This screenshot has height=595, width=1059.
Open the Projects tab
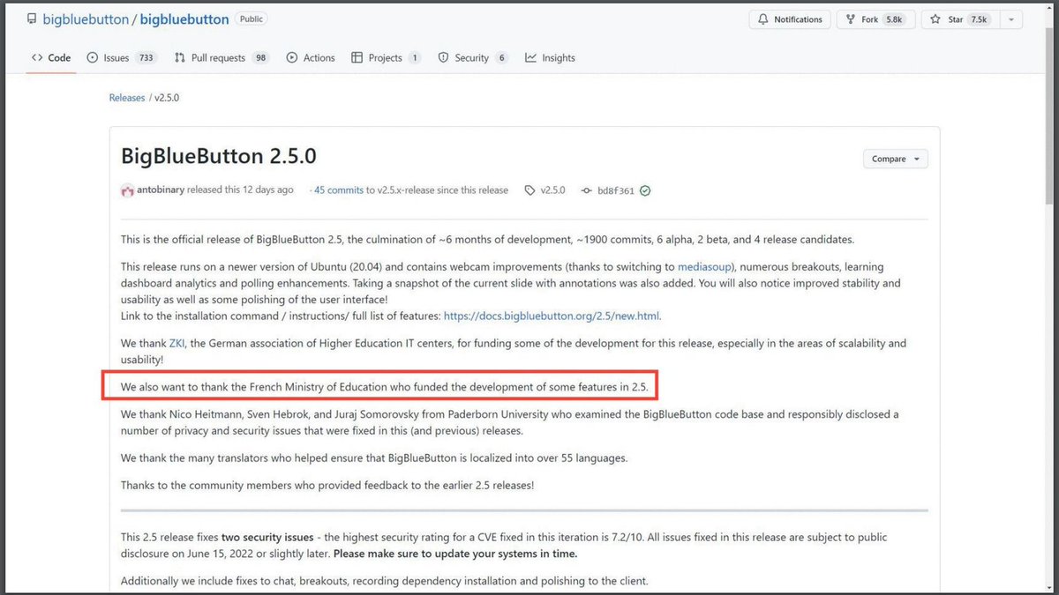(386, 58)
